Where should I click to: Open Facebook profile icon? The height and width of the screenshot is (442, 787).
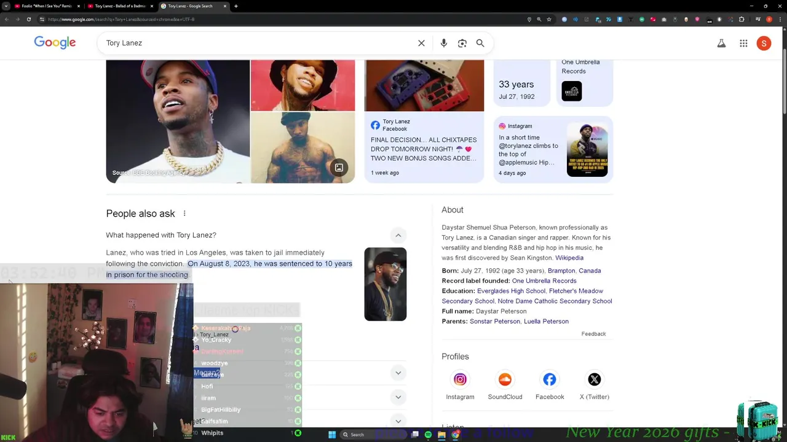550,379
